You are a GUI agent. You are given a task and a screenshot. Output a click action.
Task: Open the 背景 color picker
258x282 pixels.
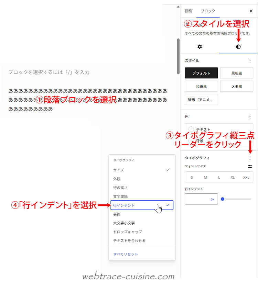[x=219, y=140]
